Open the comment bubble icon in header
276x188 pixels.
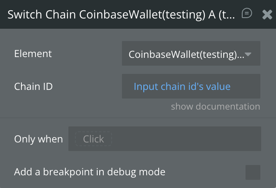coord(247,14)
